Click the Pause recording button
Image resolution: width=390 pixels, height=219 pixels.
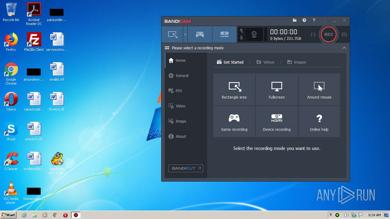(x=313, y=34)
